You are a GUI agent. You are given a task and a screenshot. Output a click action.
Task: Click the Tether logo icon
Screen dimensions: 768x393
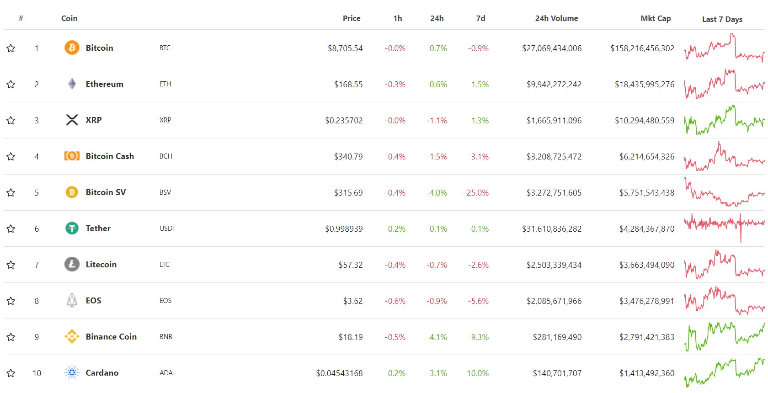click(x=72, y=228)
